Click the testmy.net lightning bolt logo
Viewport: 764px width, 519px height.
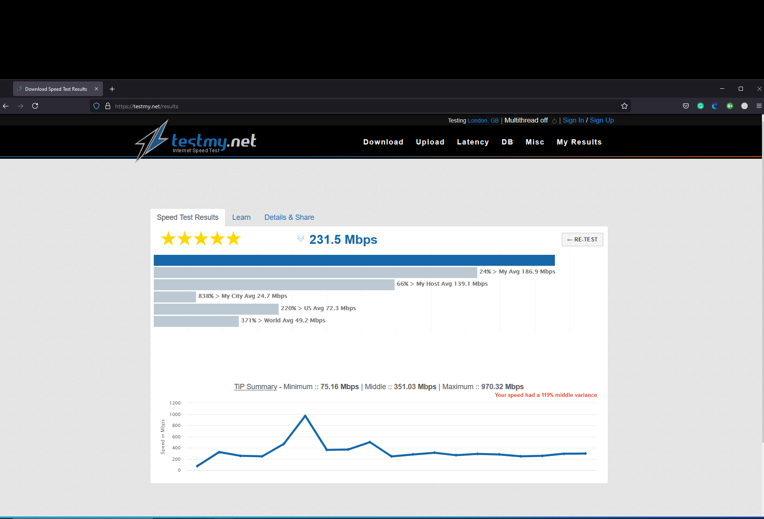(x=152, y=141)
